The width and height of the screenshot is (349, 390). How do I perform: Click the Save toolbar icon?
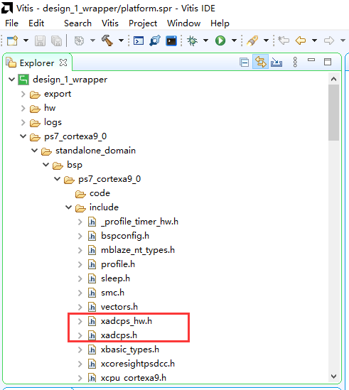coord(40,40)
